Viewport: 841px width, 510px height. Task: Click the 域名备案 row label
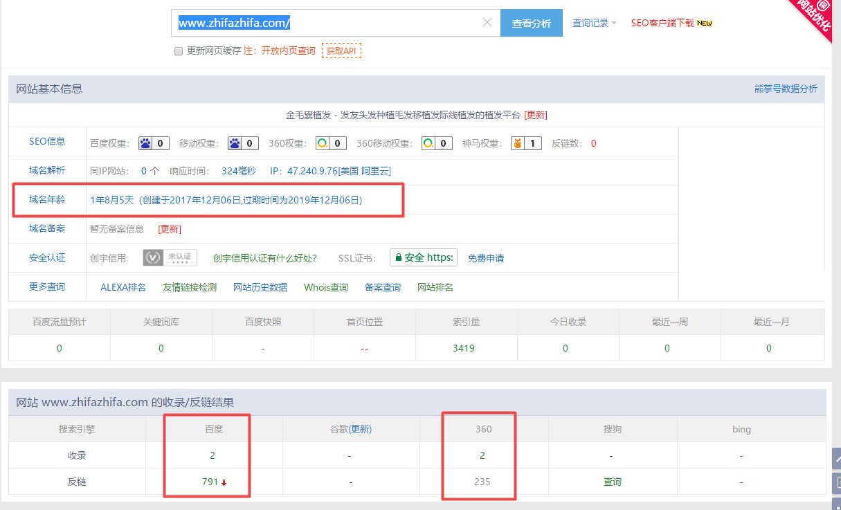[x=47, y=228]
